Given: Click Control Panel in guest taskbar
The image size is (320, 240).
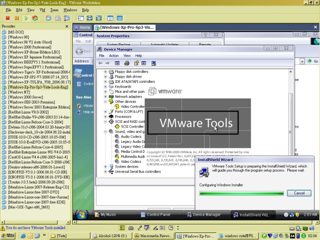Looking at the screenshot, I should pyautogui.click(x=158, y=215).
